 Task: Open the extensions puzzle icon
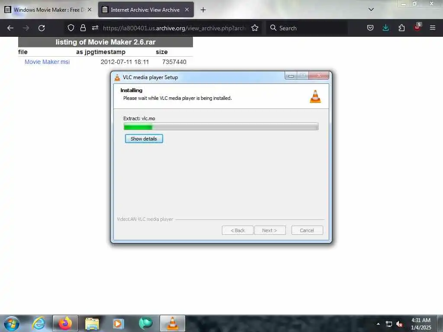click(x=401, y=28)
